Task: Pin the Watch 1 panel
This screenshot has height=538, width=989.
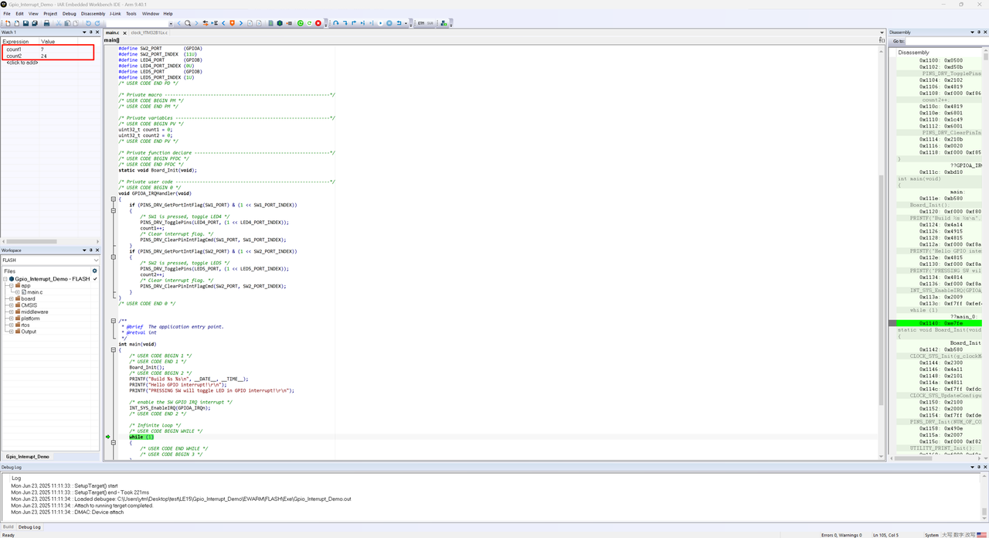Action: (91, 32)
